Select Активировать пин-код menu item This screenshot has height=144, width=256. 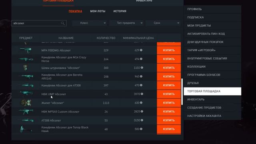point(212,34)
